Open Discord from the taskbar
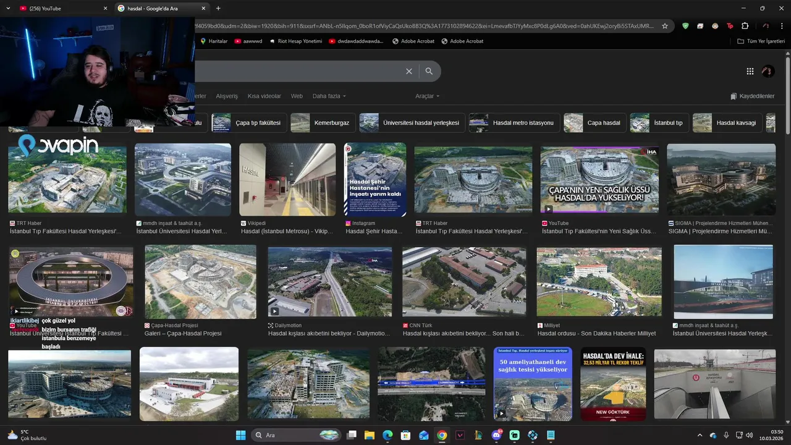Screen dimensions: 791x445 point(496,435)
